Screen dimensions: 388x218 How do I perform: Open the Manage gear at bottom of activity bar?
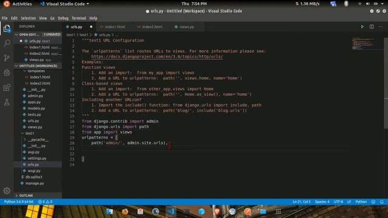[7, 190]
